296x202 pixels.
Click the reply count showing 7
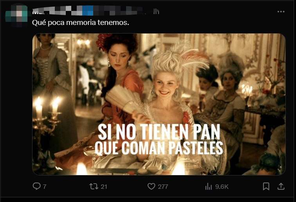click(x=45, y=186)
